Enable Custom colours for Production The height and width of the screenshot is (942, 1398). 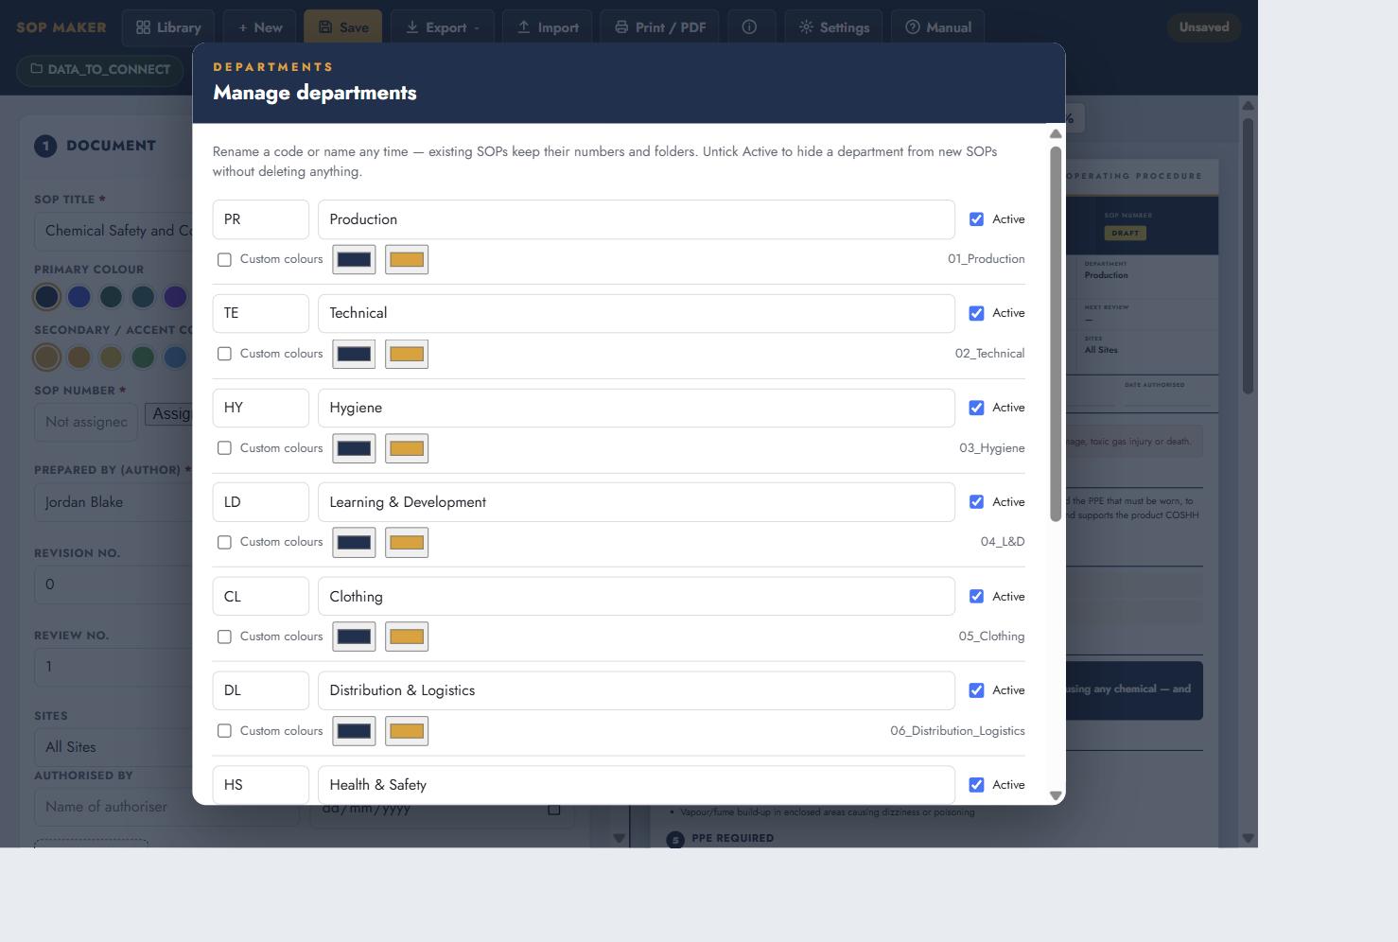224,259
